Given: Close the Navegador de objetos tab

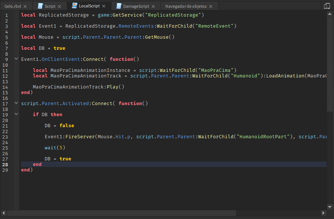Looking at the screenshot, I should [211, 6].
